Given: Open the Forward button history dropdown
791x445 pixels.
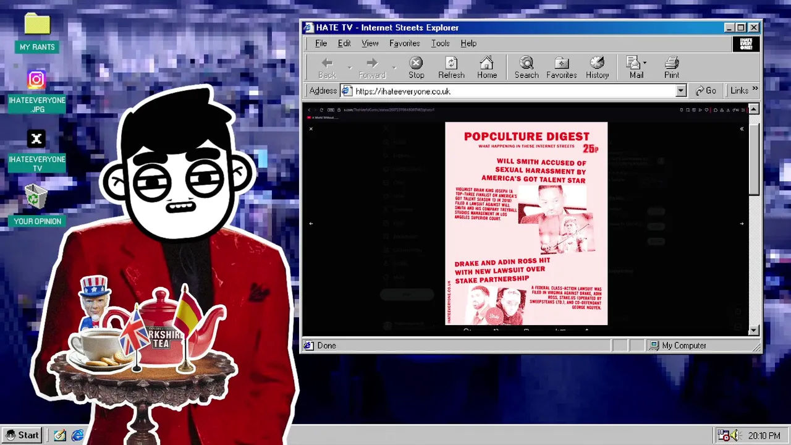Looking at the screenshot, I should 394,67.
